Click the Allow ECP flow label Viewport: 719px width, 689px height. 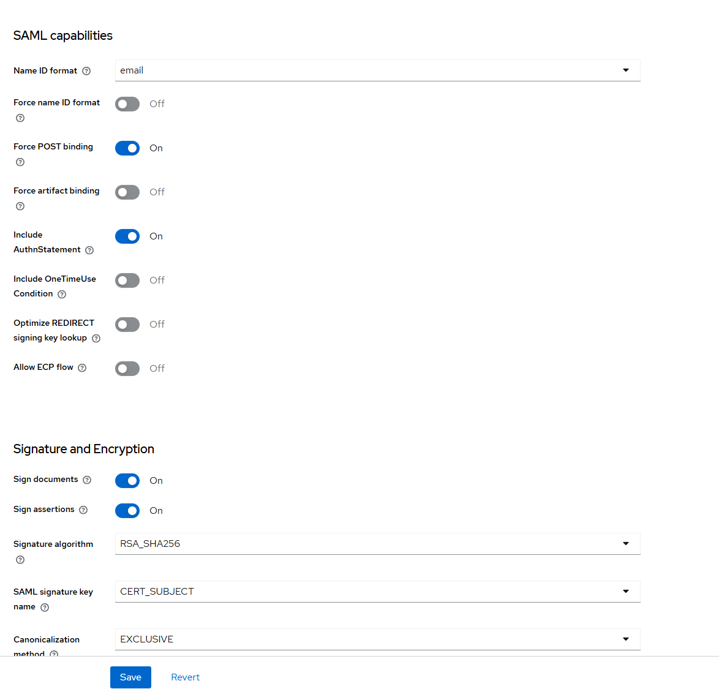pyautogui.click(x=43, y=367)
